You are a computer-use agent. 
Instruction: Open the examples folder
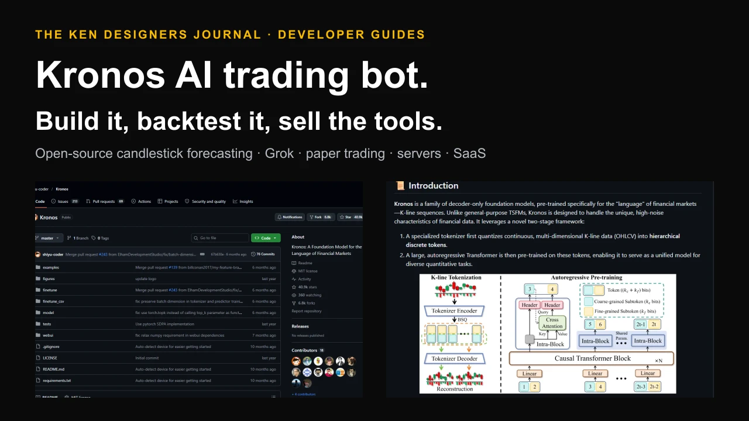coord(51,267)
